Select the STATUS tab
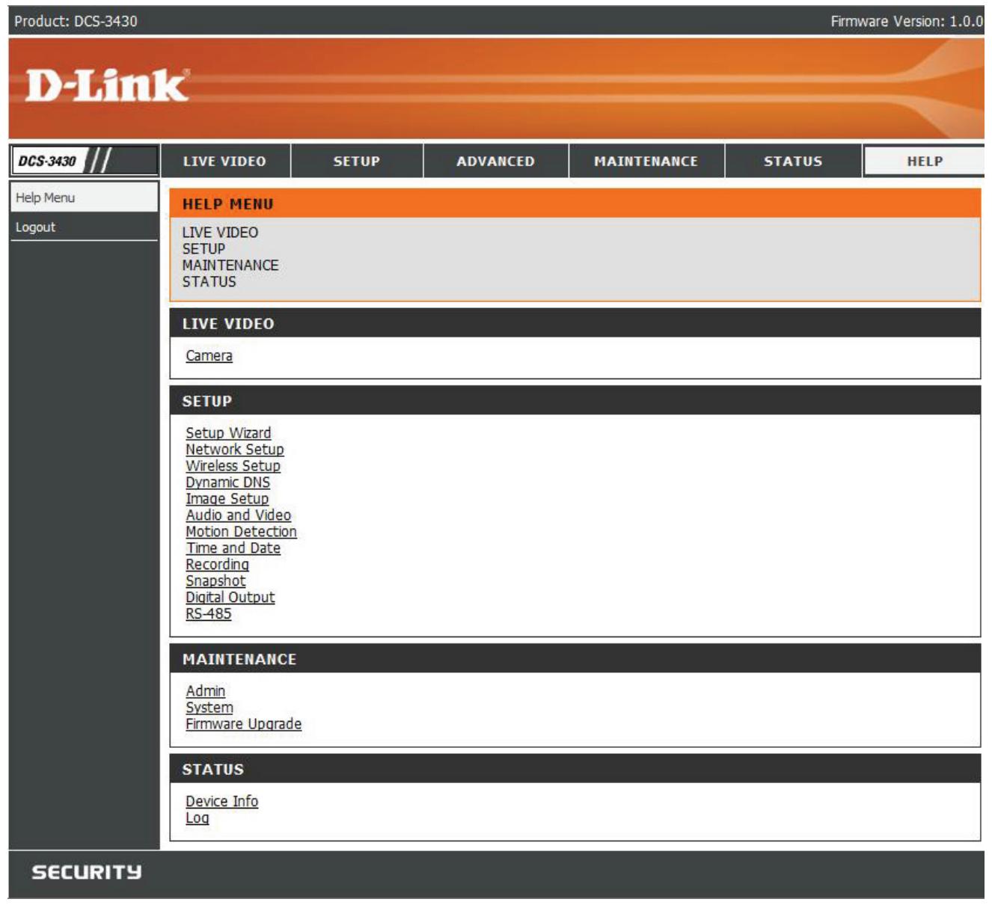Image resolution: width=992 pixels, height=905 pixels. (x=793, y=161)
